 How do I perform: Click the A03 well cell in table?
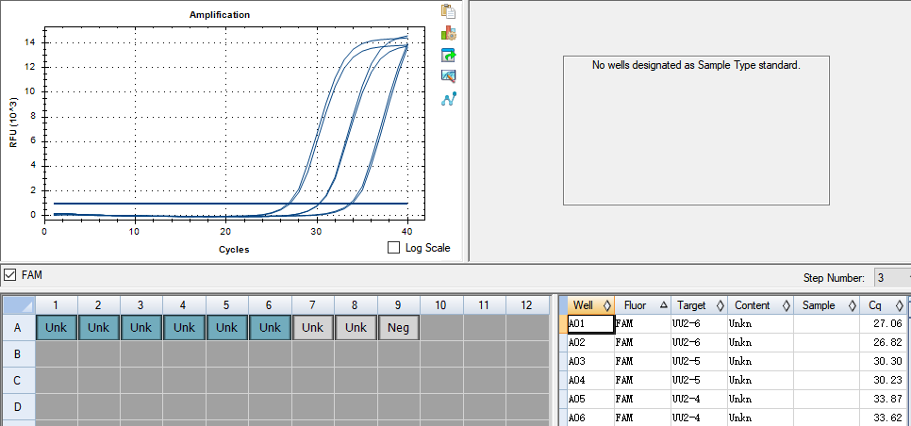(590, 361)
